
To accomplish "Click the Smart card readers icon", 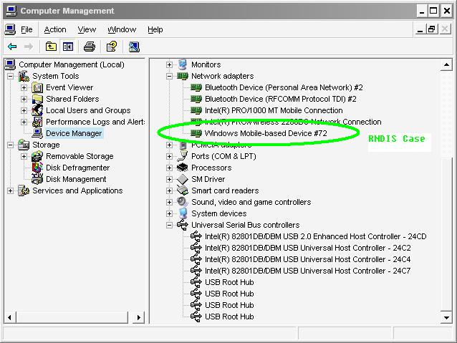I will pyautogui.click(x=183, y=190).
